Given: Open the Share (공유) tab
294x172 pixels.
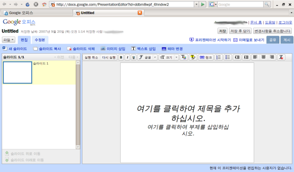Looking at the screenshot, I should tap(272, 40).
